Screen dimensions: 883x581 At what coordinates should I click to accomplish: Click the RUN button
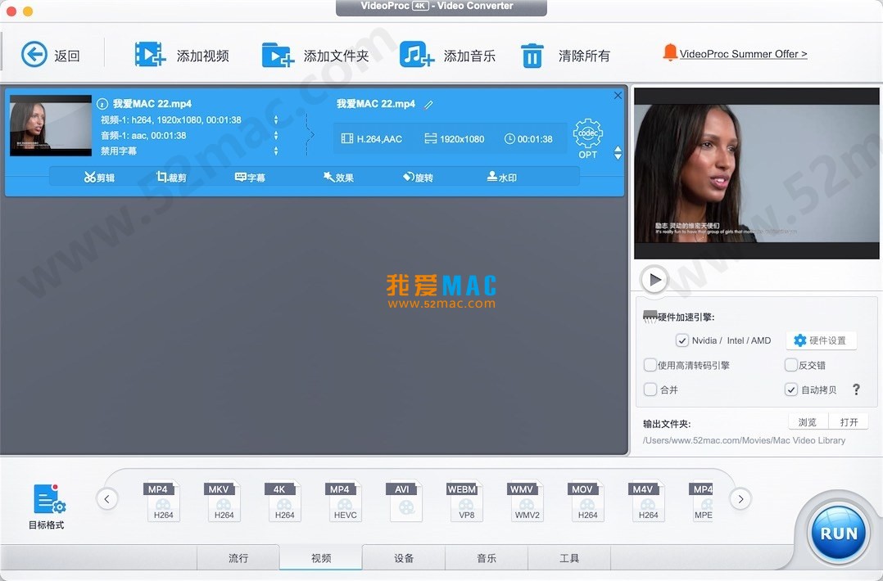[x=838, y=534]
